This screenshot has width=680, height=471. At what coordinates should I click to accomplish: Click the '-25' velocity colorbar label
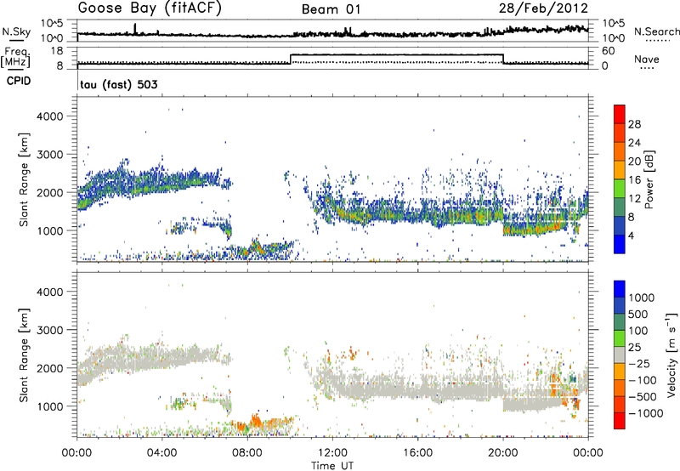(639, 364)
